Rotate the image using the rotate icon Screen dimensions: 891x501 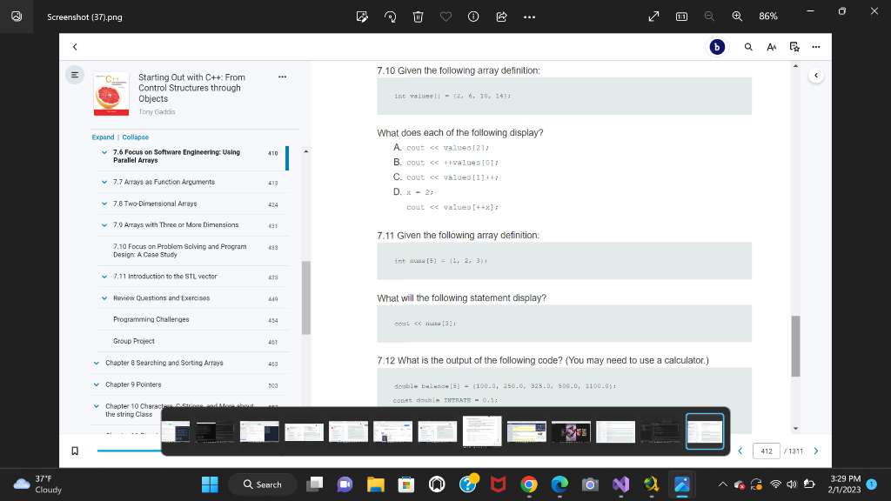click(x=391, y=17)
